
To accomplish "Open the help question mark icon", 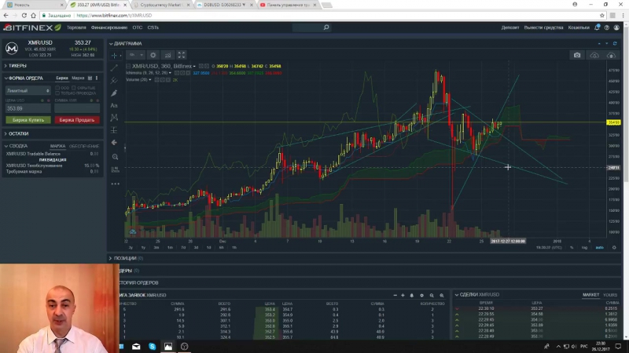I will (x=607, y=27).
